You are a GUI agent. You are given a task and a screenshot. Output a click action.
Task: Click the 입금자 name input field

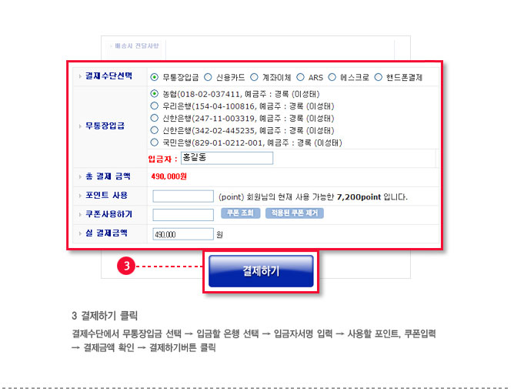227,158
